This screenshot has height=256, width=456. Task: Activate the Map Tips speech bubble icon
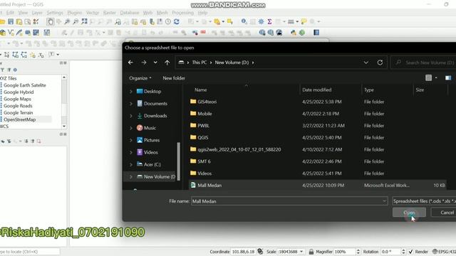(x=304, y=21)
